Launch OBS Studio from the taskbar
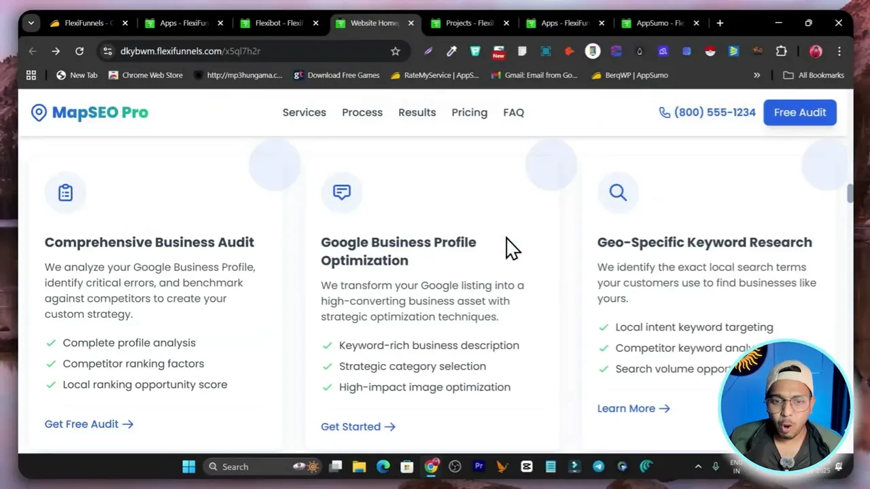 pos(455,467)
